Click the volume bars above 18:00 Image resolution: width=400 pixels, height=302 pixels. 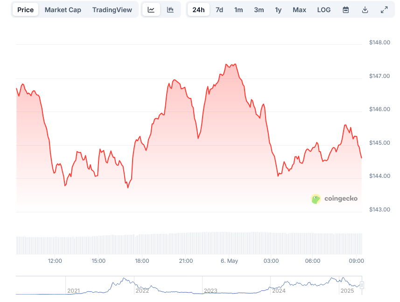[x=142, y=243]
